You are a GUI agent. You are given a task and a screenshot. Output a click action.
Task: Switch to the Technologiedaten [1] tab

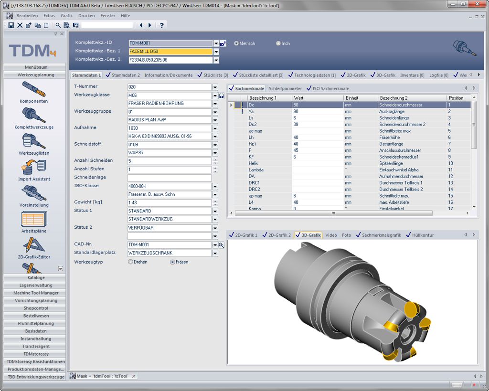(312, 75)
